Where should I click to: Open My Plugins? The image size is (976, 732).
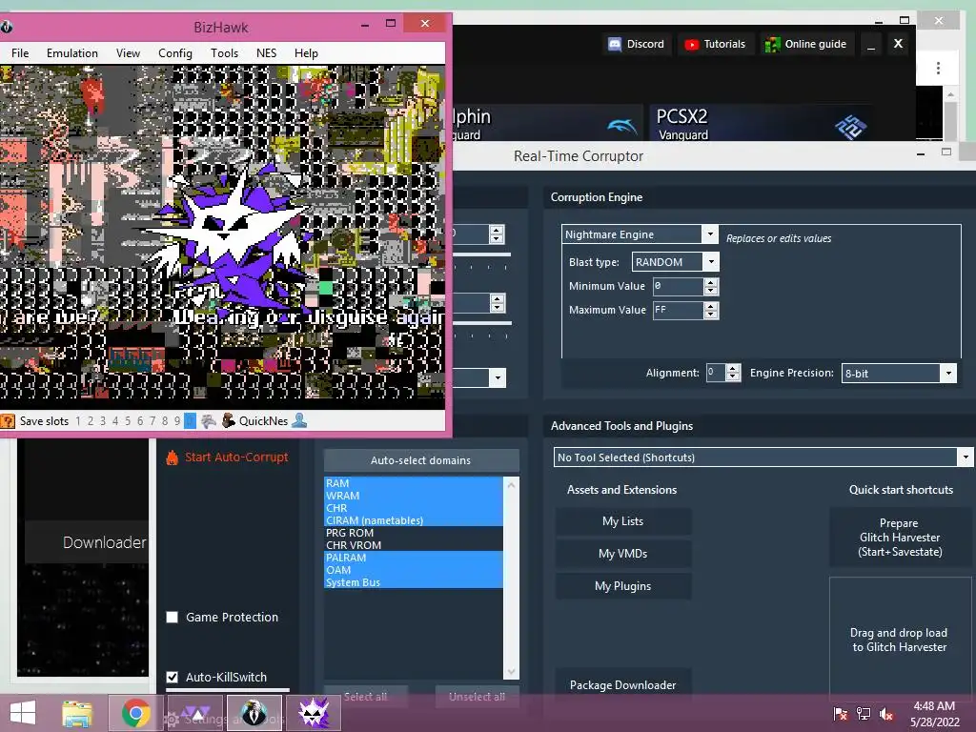pos(623,586)
